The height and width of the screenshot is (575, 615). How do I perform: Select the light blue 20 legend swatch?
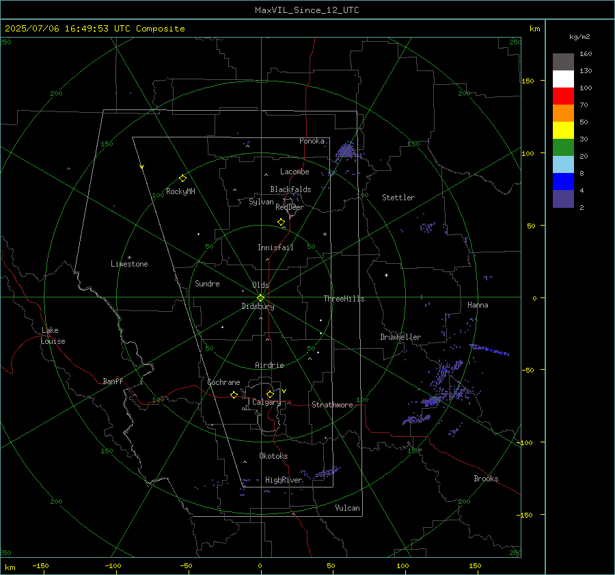click(563, 165)
